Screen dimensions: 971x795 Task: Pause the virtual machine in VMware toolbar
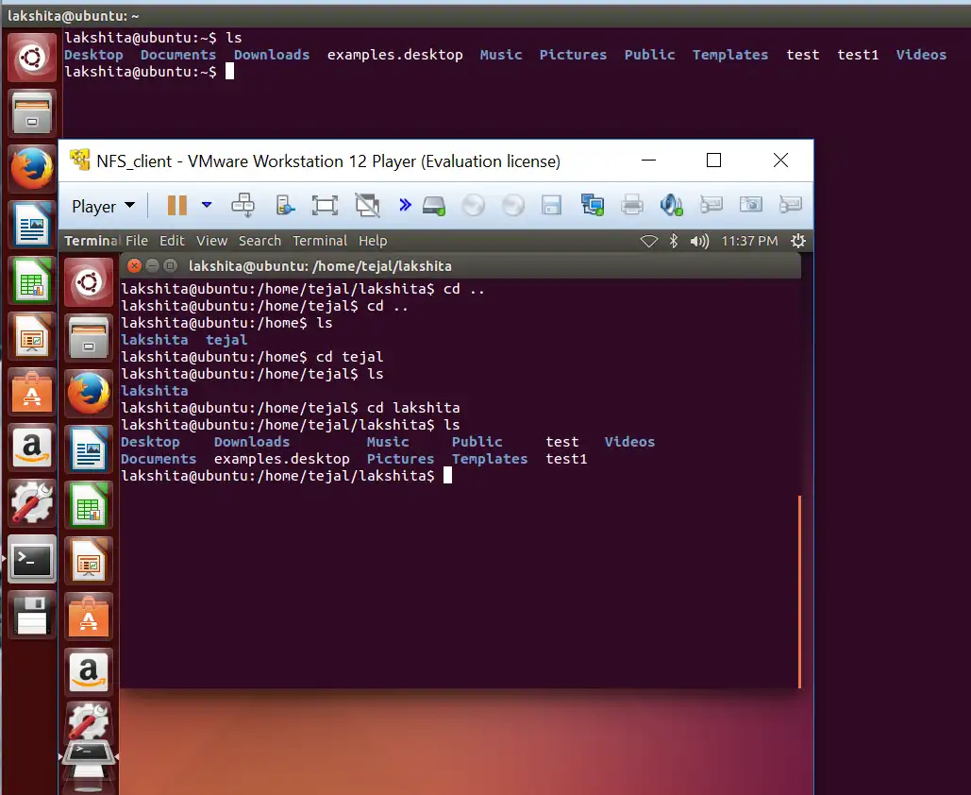(176, 205)
